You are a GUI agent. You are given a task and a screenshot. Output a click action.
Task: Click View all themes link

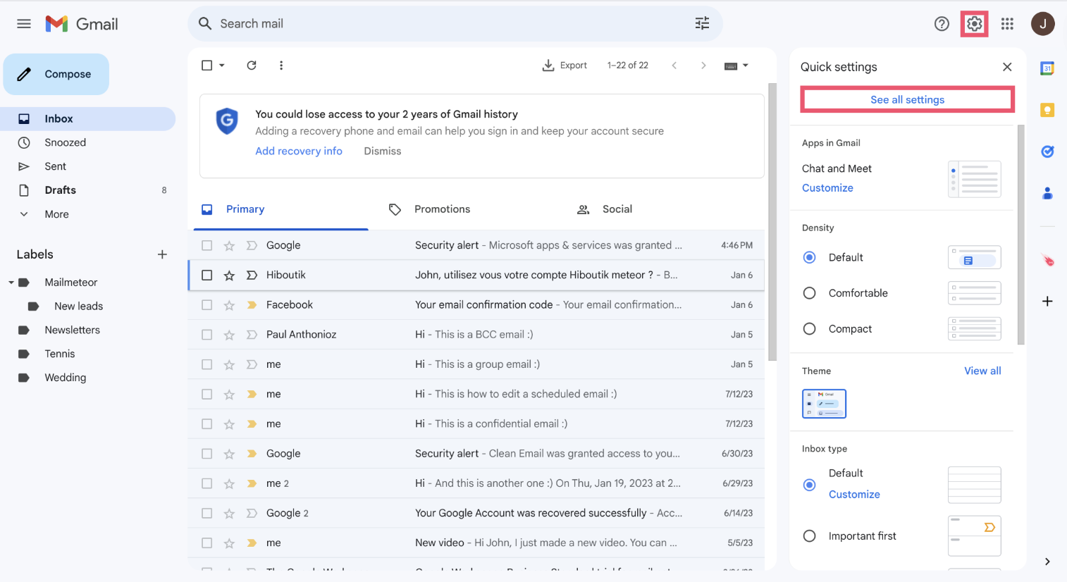coord(982,371)
